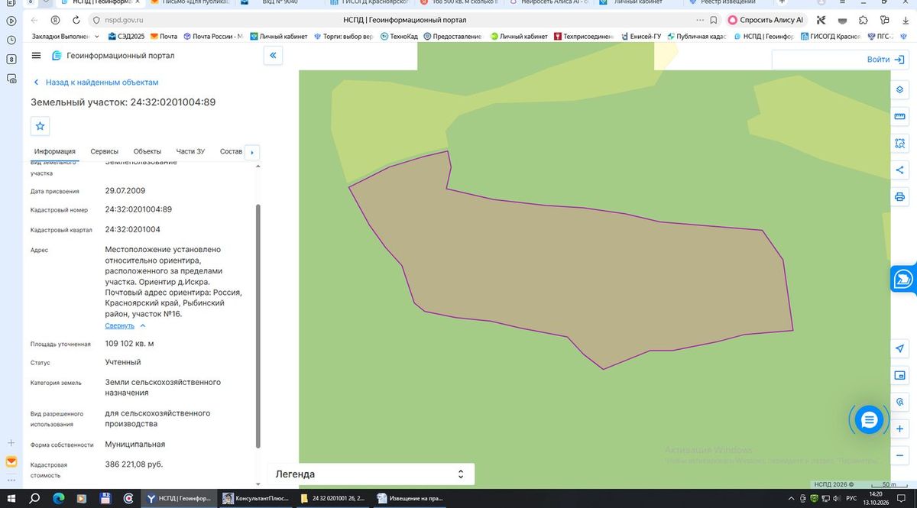The height and width of the screenshot is (508, 917).
Task: Open the map layers tool
Action: point(899,89)
